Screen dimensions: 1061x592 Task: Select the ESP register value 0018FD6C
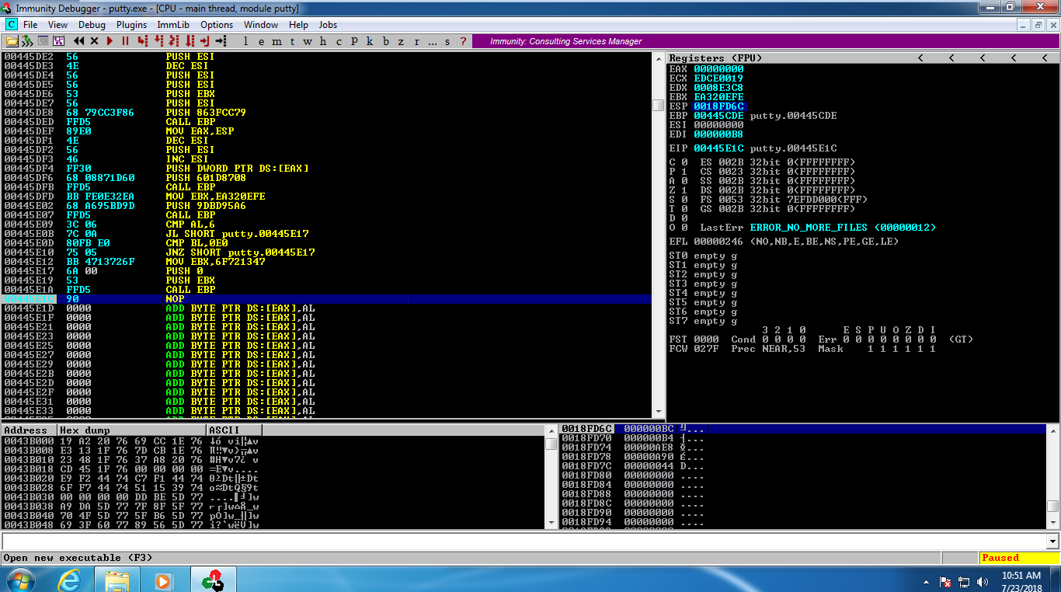pyautogui.click(x=718, y=106)
